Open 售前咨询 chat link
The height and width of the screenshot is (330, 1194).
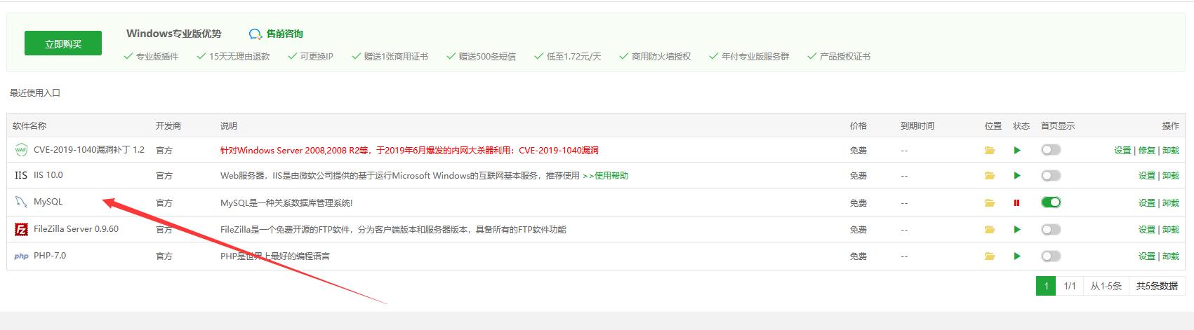284,34
